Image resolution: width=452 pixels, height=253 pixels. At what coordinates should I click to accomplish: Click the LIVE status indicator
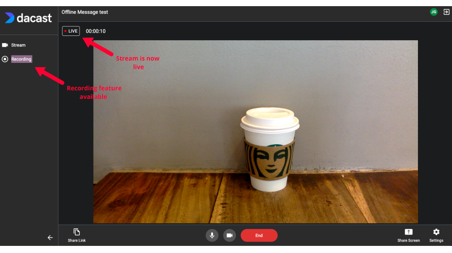[71, 31]
